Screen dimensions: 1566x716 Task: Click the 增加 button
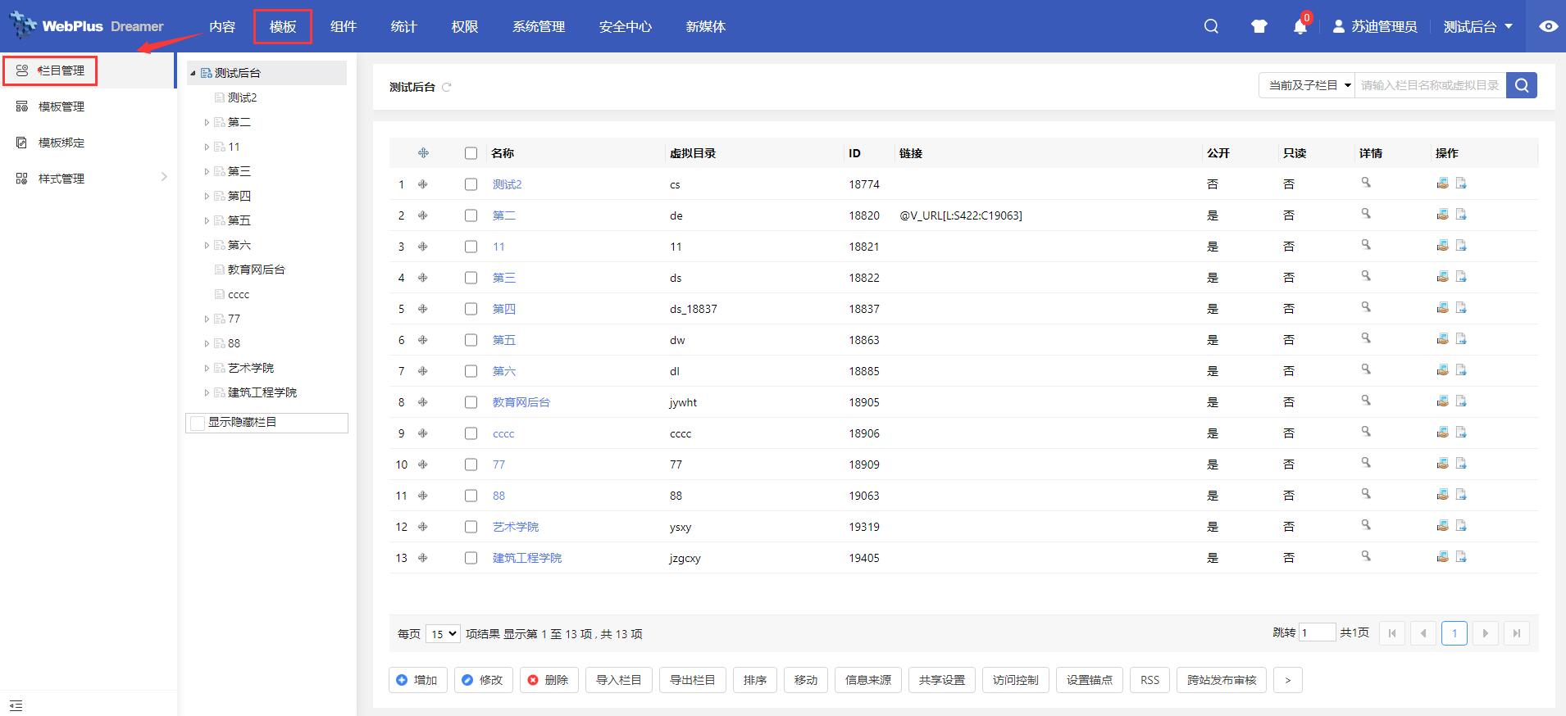[x=418, y=680]
